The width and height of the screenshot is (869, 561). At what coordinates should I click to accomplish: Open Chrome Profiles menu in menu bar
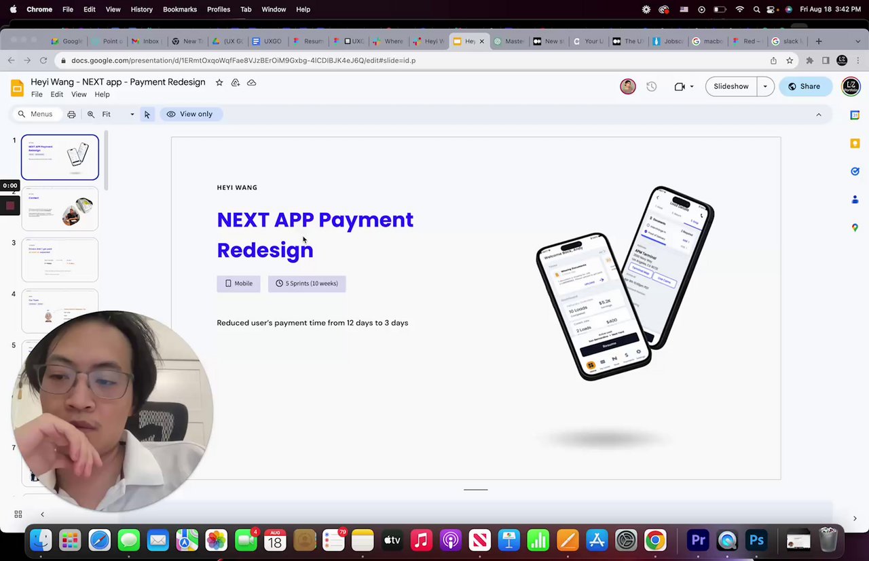(219, 9)
